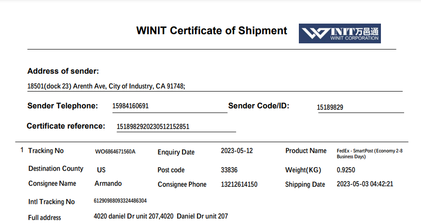The image size is (421, 223).
Task: Click the Shipping Date timestamp value
Action: (x=365, y=184)
